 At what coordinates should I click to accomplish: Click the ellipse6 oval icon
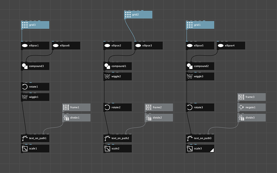point(56,45)
